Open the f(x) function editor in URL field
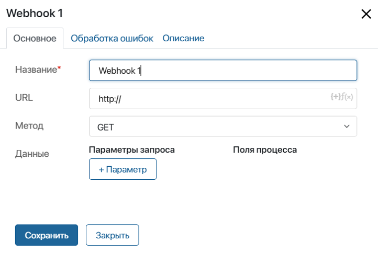378x254 pixels. [347, 97]
